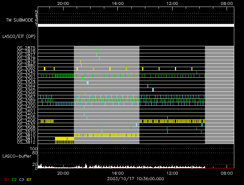Click the cyan marker in OS_3363 row
244x185 pixels.
(87, 82)
